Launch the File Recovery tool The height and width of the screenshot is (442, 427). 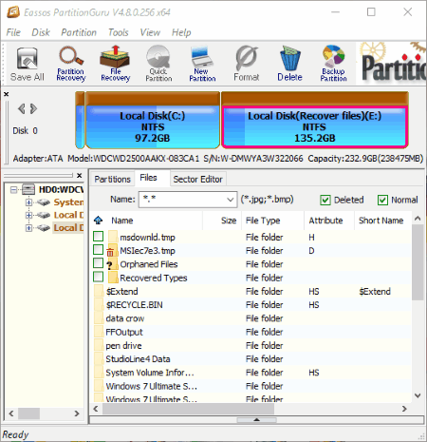[x=115, y=64]
